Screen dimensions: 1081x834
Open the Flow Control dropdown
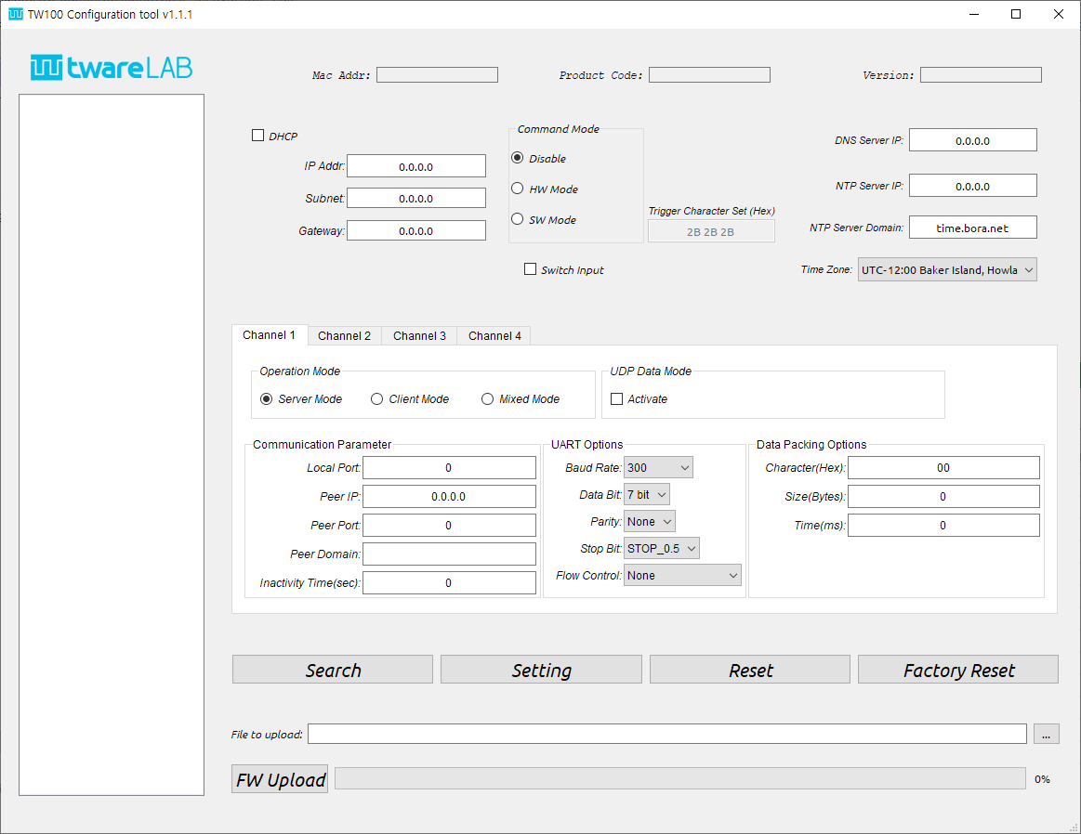click(682, 576)
